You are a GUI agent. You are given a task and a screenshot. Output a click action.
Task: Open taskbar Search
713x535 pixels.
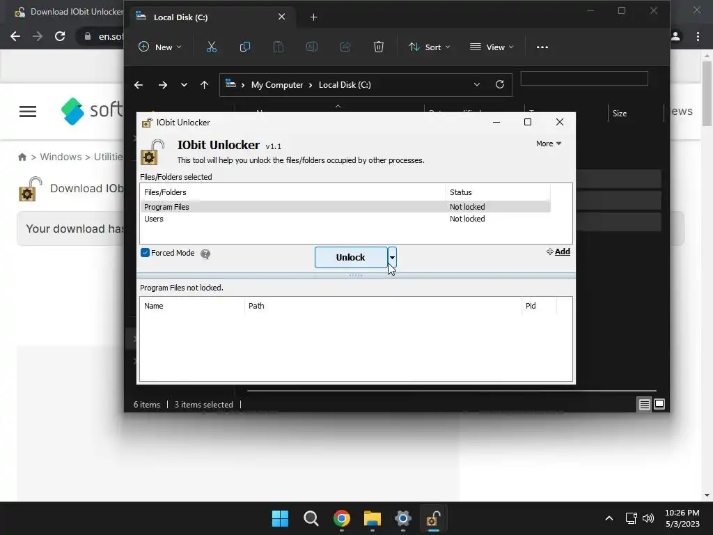pyautogui.click(x=311, y=518)
